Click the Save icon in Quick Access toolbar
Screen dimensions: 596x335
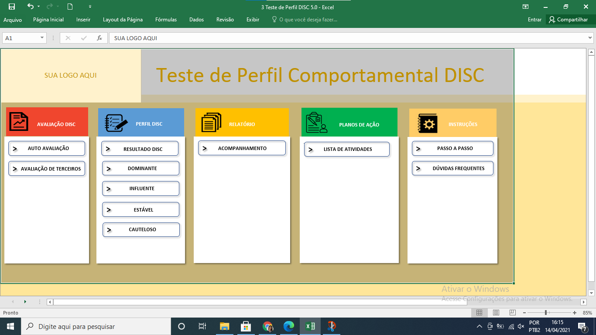pyautogui.click(x=12, y=7)
